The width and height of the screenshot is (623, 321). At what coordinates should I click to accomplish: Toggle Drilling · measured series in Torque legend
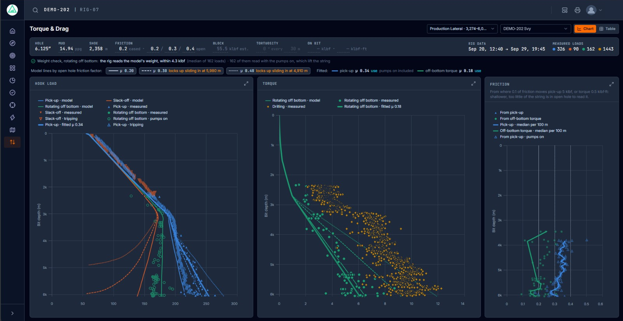[x=285, y=107]
